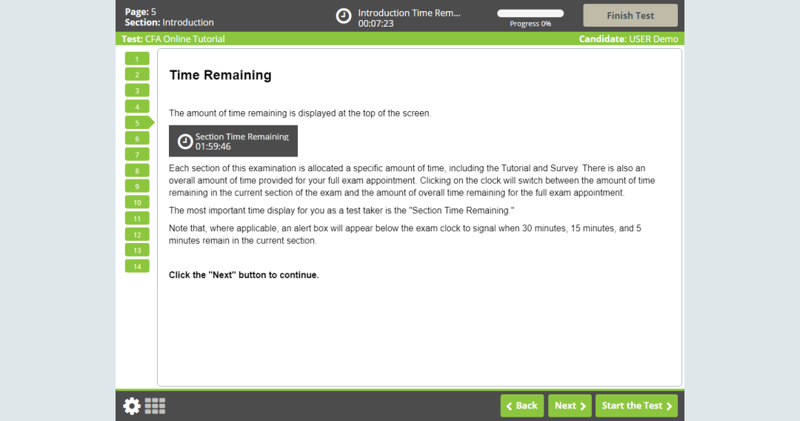The height and width of the screenshot is (421, 800).
Task: Select page 12 navigation tab
Action: [x=137, y=234]
